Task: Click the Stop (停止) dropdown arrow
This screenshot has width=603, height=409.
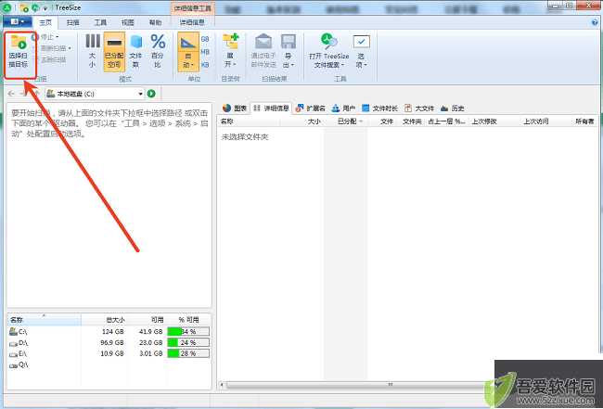Action: pos(58,37)
